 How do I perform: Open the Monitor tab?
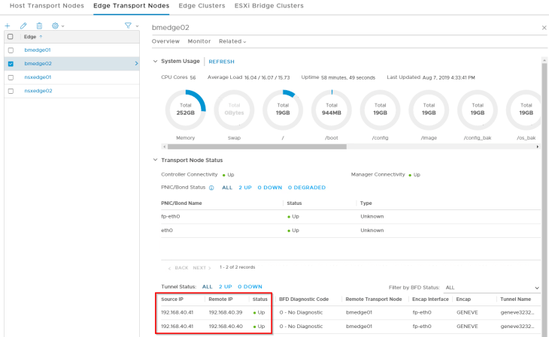tap(199, 41)
